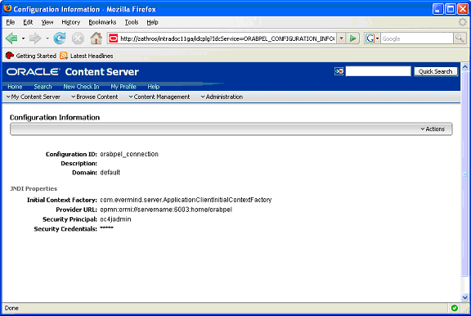Click the page scrollbar up arrow
Viewport: 471px width, 316px height.
click(x=465, y=67)
